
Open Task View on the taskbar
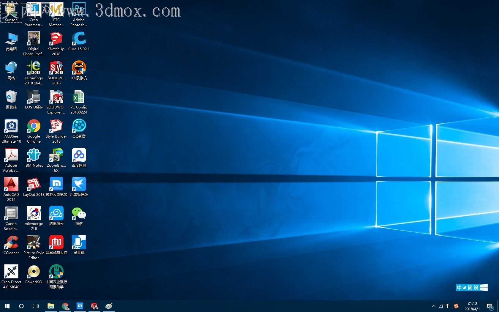click(x=36, y=306)
